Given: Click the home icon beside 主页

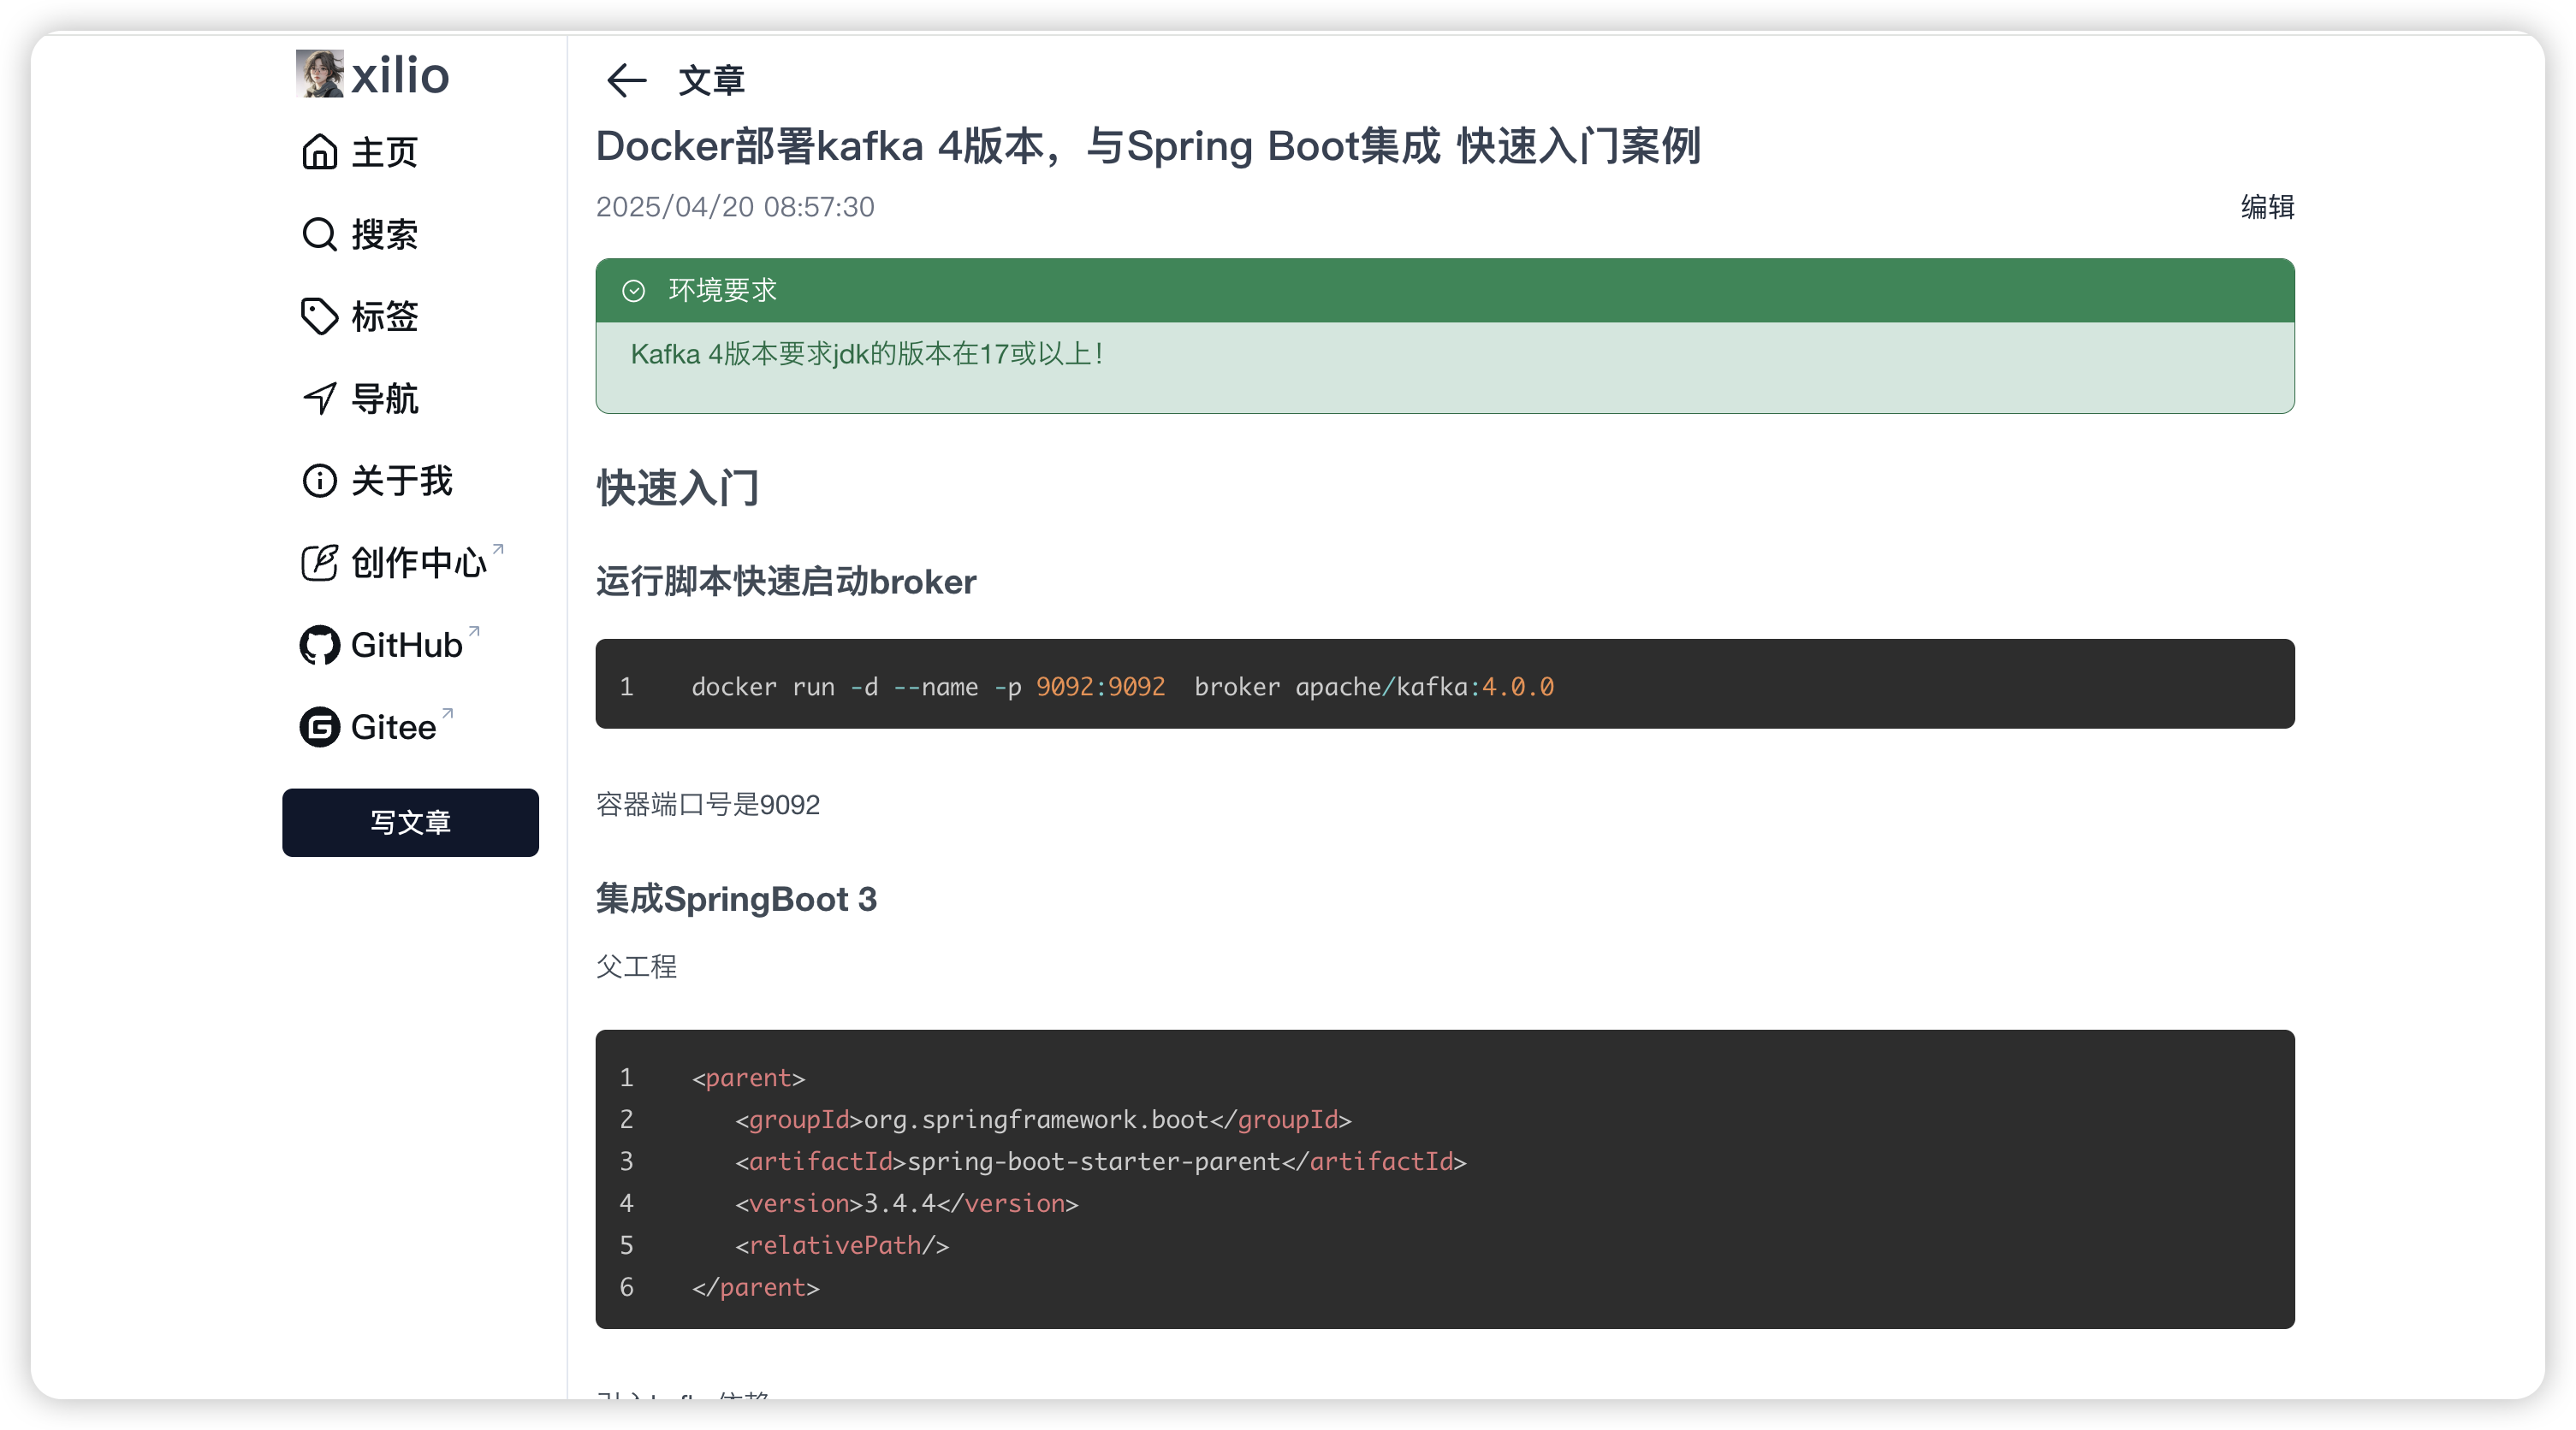Looking at the screenshot, I should click(x=319, y=152).
